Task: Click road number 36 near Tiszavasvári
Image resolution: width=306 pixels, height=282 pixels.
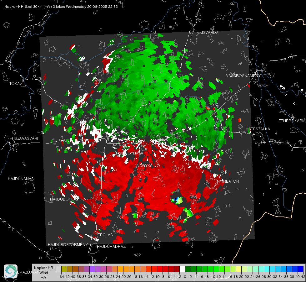Action: tap(19, 144)
